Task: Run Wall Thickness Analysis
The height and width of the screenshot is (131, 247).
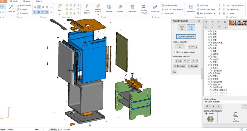Action: tap(172, 9)
